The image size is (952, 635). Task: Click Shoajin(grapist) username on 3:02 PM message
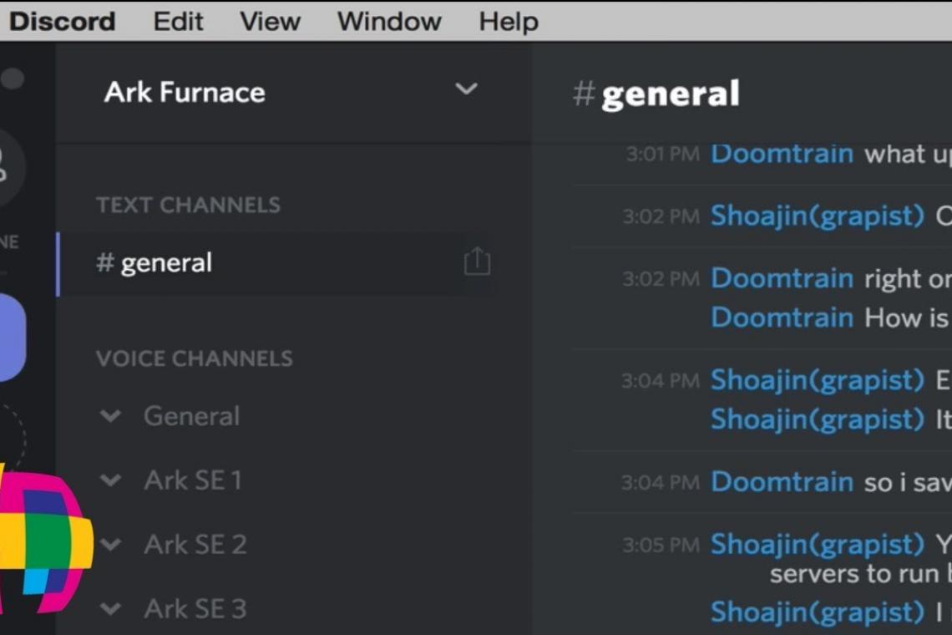tap(818, 216)
